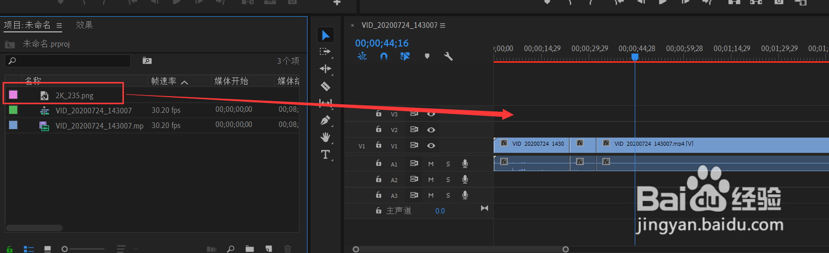Click master track volume value 0.0
829x253 pixels.
(x=440, y=211)
